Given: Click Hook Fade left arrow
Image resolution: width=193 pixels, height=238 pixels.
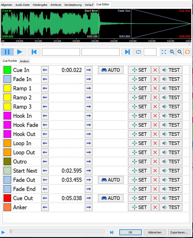Looking at the screenshot, I should [45, 125].
